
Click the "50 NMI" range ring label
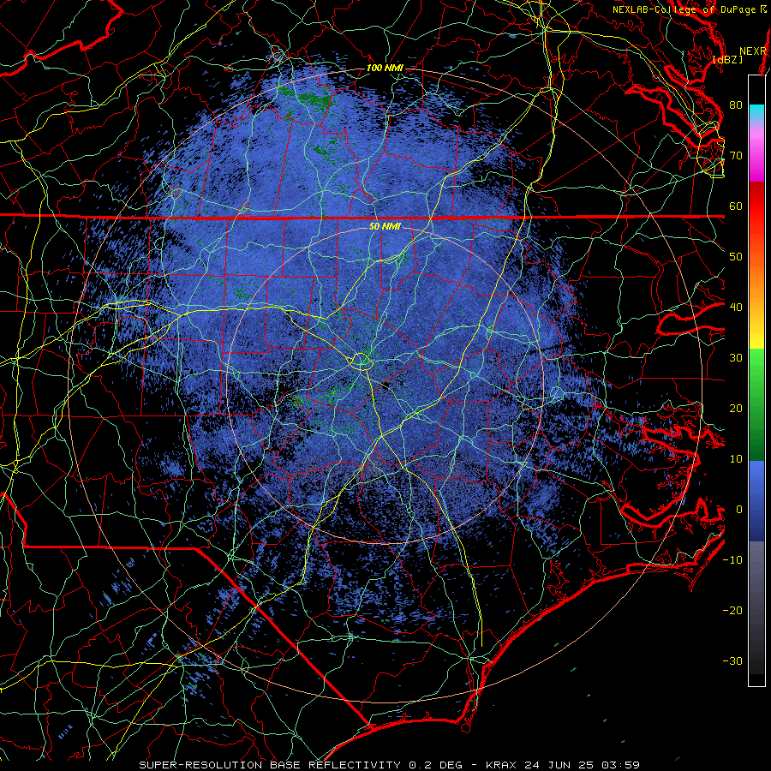(385, 227)
